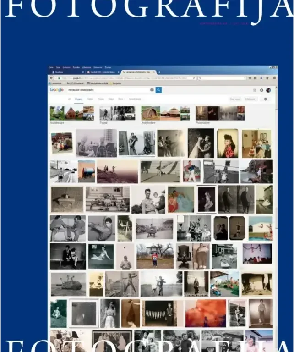Go back with the browser back arrow
The height and width of the screenshot is (352, 294).
tap(51, 78)
